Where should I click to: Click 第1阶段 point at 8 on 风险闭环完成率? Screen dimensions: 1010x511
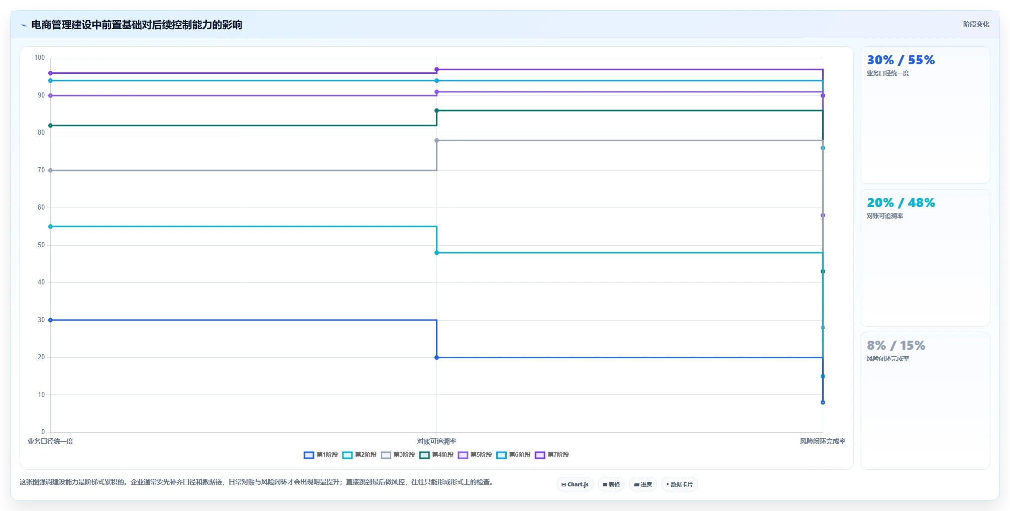pyautogui.click(x=823, y=402)
